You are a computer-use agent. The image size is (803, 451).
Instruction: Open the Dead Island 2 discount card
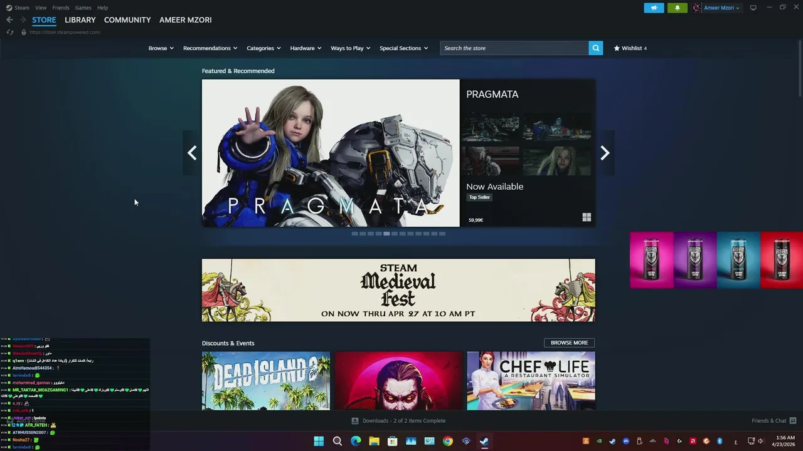(266, 381)
